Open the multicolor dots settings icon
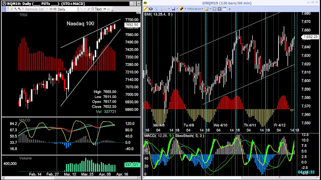The image size is (321, 180). [x=166, y=9]
